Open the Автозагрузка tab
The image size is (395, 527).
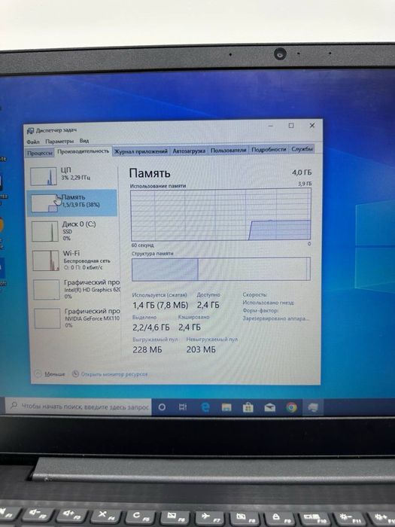coord(189,151)
